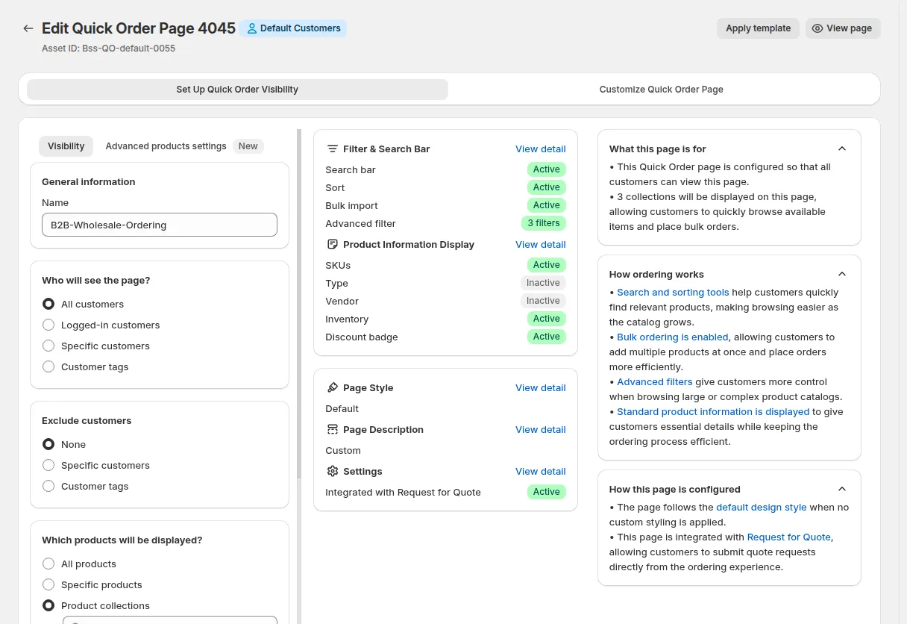Select Customer tags under Exclude customers
The width and height of the screenshot is (907, 624).
point(48,486)
